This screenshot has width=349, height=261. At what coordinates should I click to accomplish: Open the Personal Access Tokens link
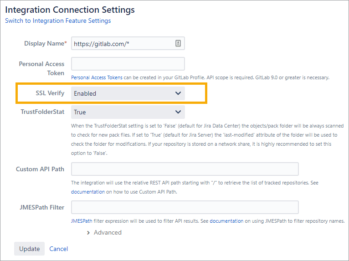[97, 77]
